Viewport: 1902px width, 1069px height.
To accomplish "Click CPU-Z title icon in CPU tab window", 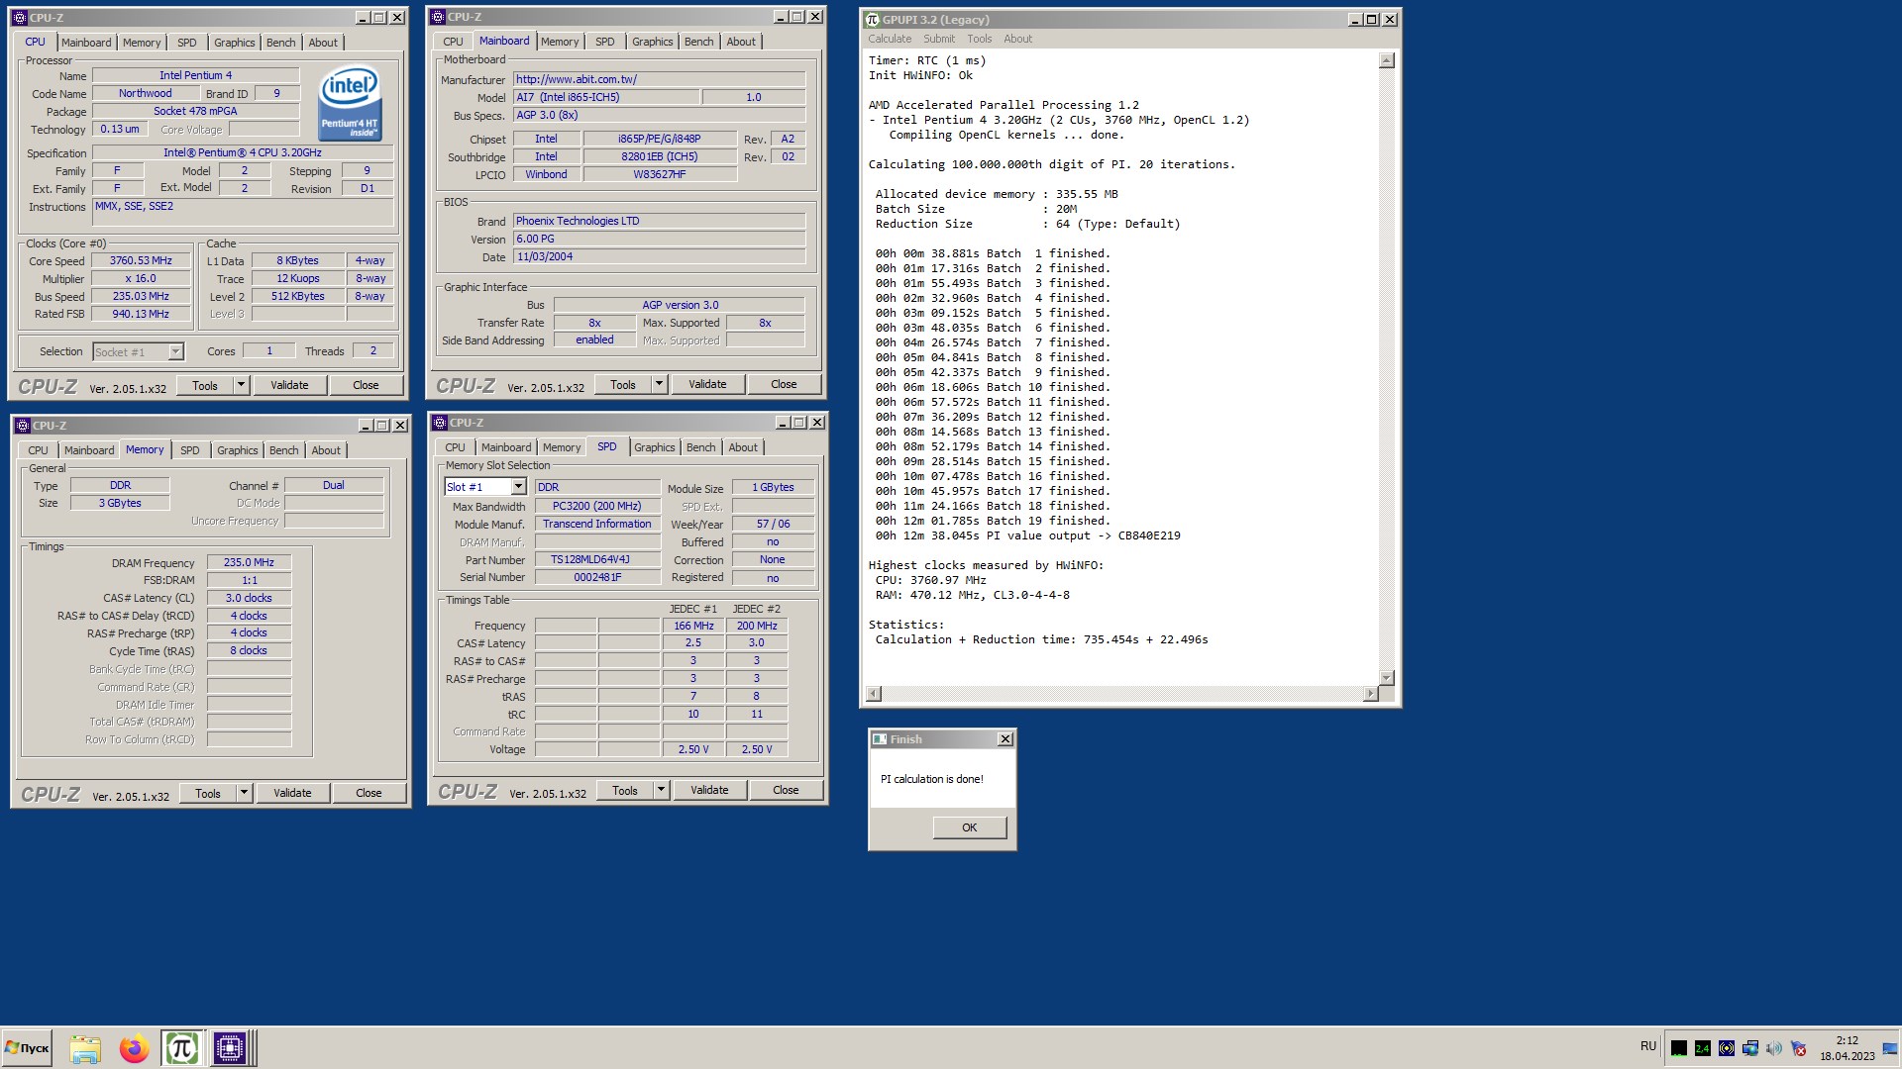I will pyautogui.click(x=20, y=18).
